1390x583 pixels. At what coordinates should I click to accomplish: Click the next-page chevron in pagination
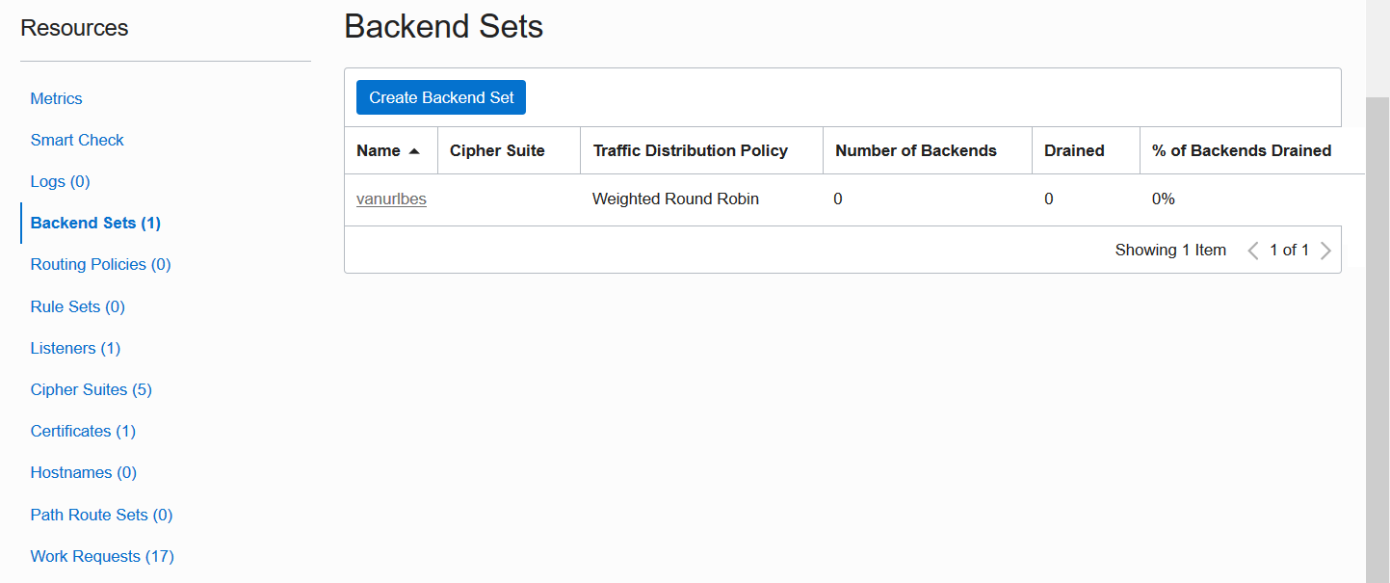tap(1326, 250)
